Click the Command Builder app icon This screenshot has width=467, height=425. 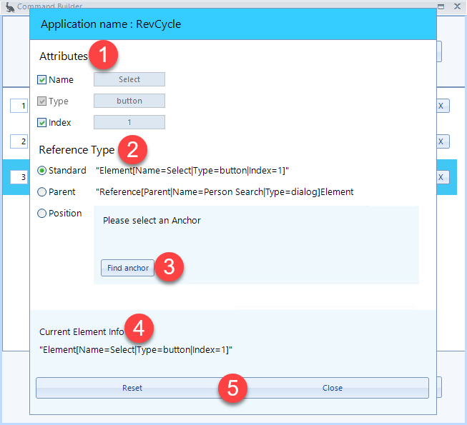(x=10, y=6)
